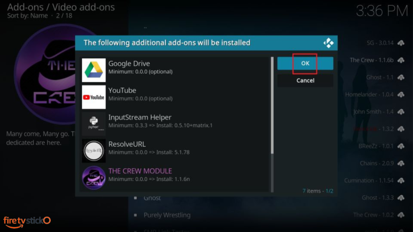Select Chains - 2.0.9 version text
Image resolution: width=413 pixels, height=232 pixels.
377,164
